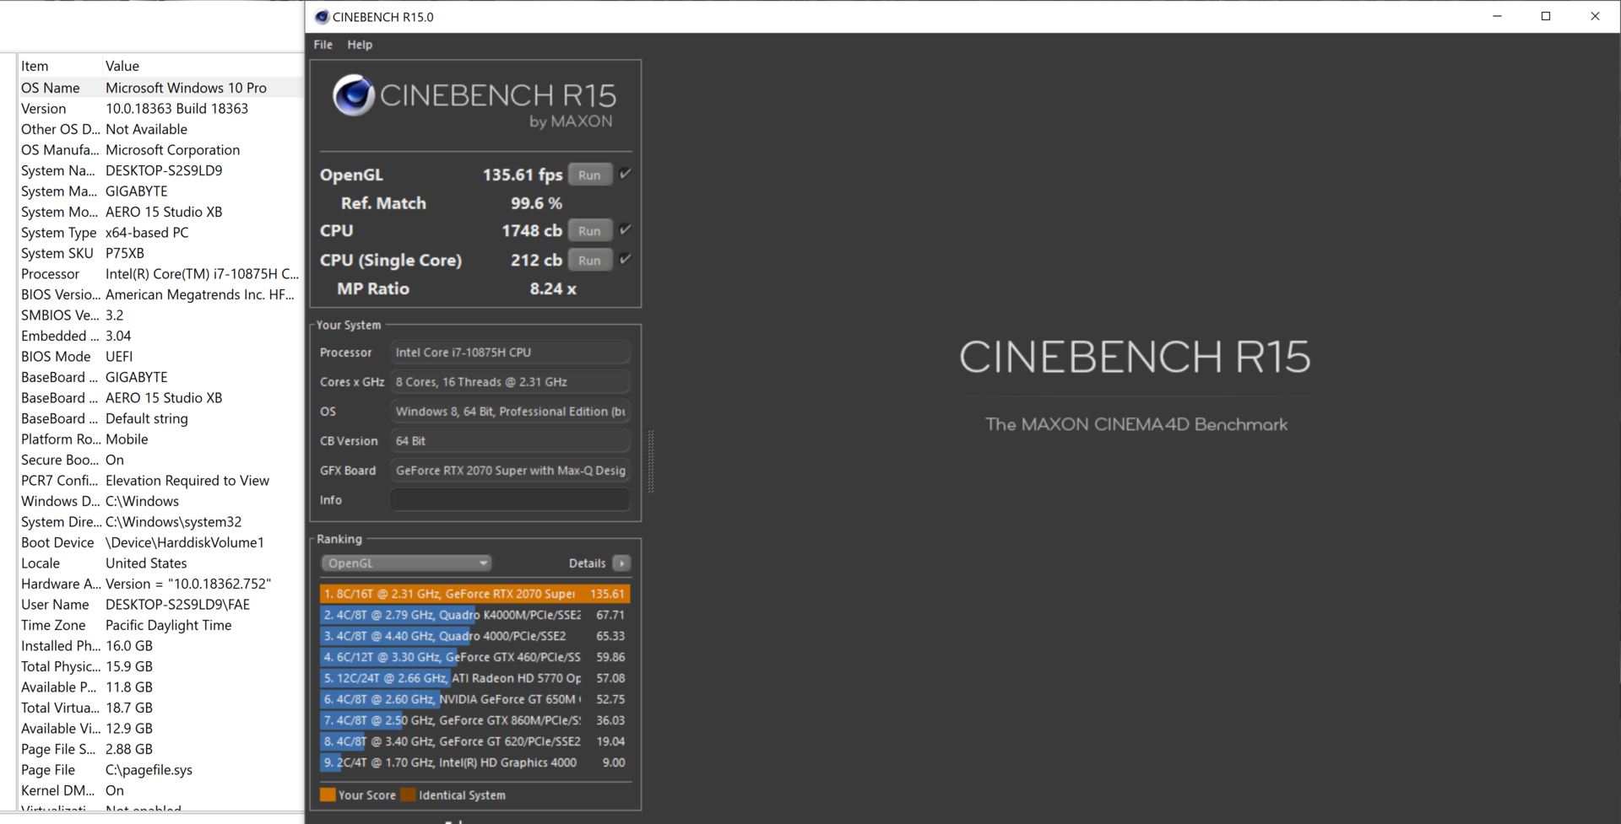
Task: Select ranking entry 3 Quadro 4000
Action: [x=474, y=636]
